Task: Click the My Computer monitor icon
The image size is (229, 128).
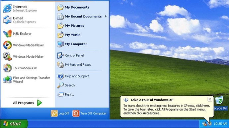Action: click(x=60, y=44)
